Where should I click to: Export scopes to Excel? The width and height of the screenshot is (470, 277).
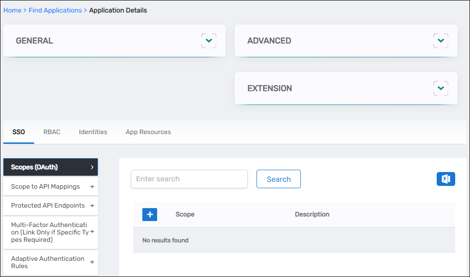(446, 179)
